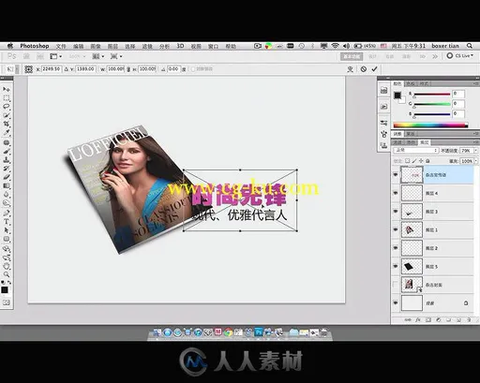Image resolution: width=480 pixels, height=383 pixels.
Task: Select the Lasso tool
Action: point(7,107)
